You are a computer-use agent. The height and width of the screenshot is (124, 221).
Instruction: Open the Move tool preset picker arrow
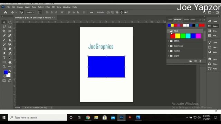[16, 12]
